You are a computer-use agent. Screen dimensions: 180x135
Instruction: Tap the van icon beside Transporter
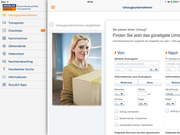[x=4, y=23]
